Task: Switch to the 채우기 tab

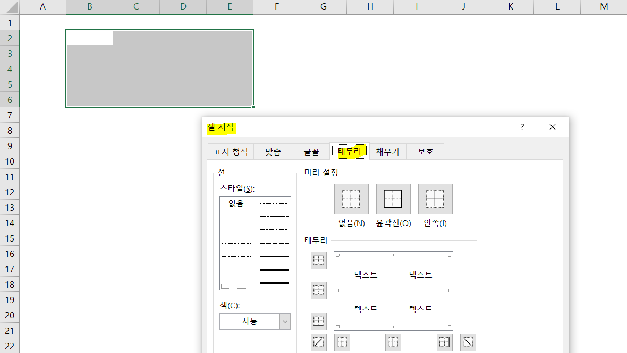Action: click(x=387, y=152)
